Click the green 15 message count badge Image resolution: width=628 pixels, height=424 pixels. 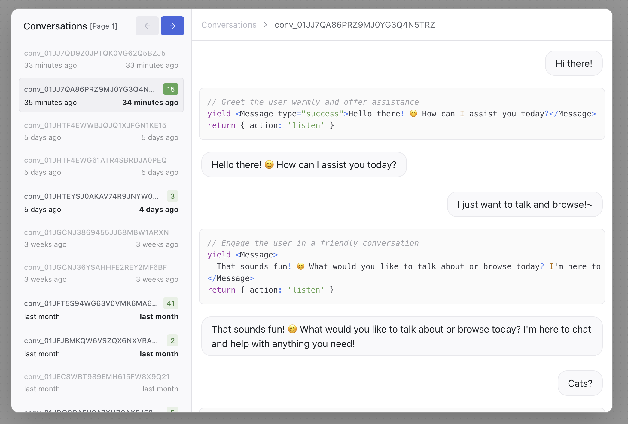click(x=171, y=89)
